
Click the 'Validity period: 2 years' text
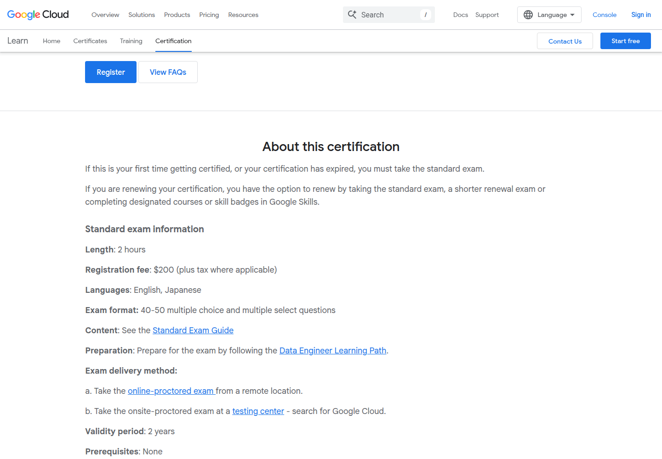(130, 431)
